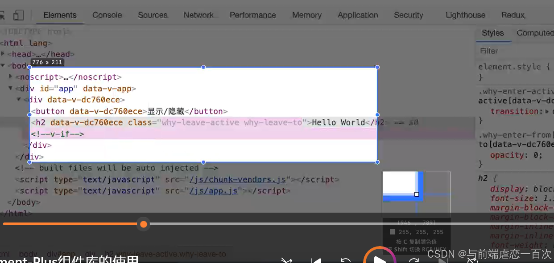Viewport: 554px width, 263px height.
Task: Collapse the div data-v-dc760ece node
Action: [19, 99]
